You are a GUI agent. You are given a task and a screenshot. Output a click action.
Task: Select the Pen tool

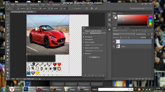tap(7, 60)
